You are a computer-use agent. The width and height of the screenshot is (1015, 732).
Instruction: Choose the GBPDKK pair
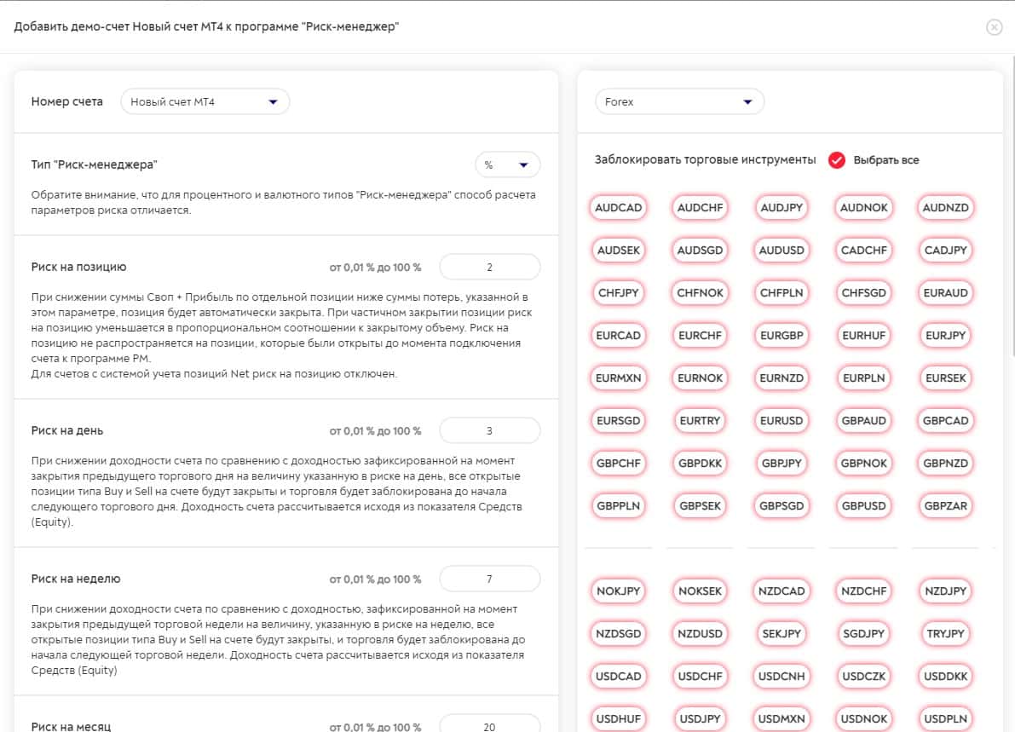pos(700,464)
